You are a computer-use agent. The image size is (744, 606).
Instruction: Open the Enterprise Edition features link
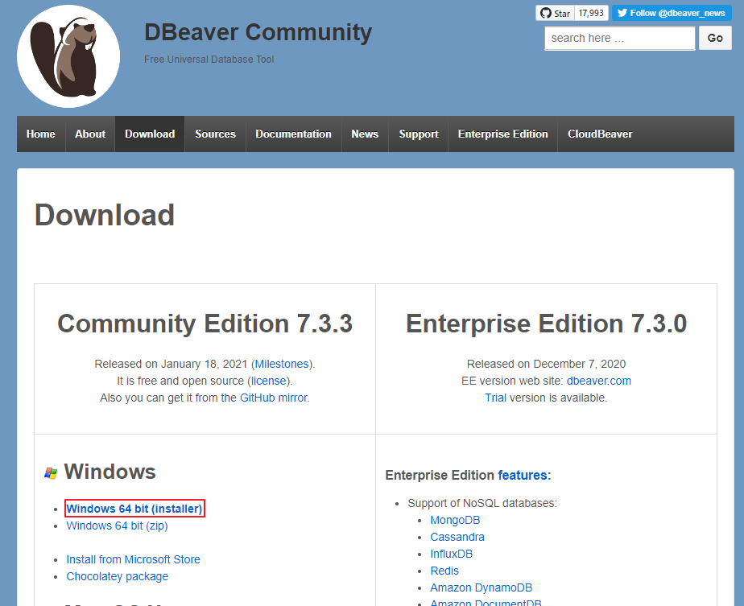[x=524, y=475]
